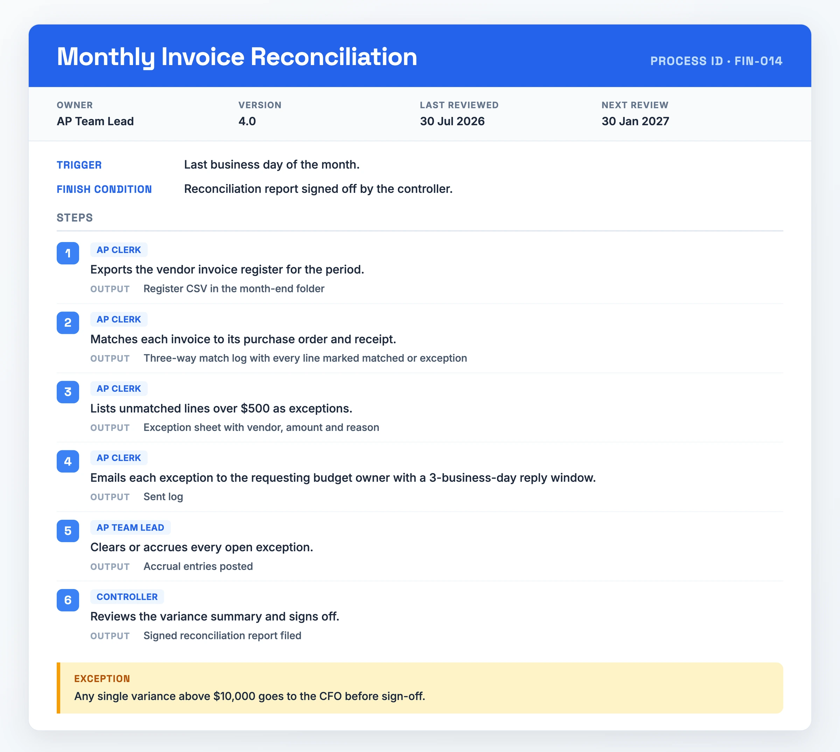Screen dimensions: 840x752
Task: Click the 'AP CLERK' tag on step 4
Action: pyautogui.click(x=119, y=458)
